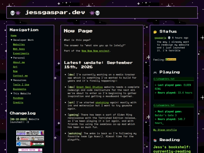Click the [09-18-2026] changelog entry

coord(19,119)
